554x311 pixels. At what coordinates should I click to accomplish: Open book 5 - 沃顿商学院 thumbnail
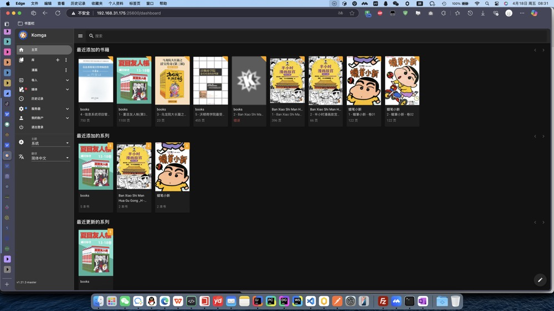(211, 80)
